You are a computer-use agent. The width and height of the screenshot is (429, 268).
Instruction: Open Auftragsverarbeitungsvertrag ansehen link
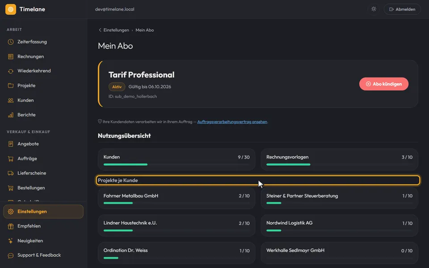click(x=232, y=121)
